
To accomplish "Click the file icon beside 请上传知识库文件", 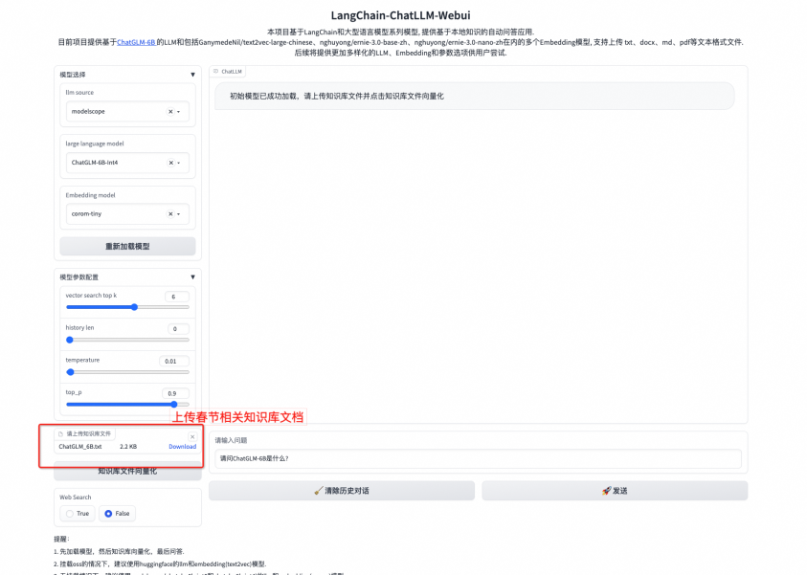I will 60,433.
